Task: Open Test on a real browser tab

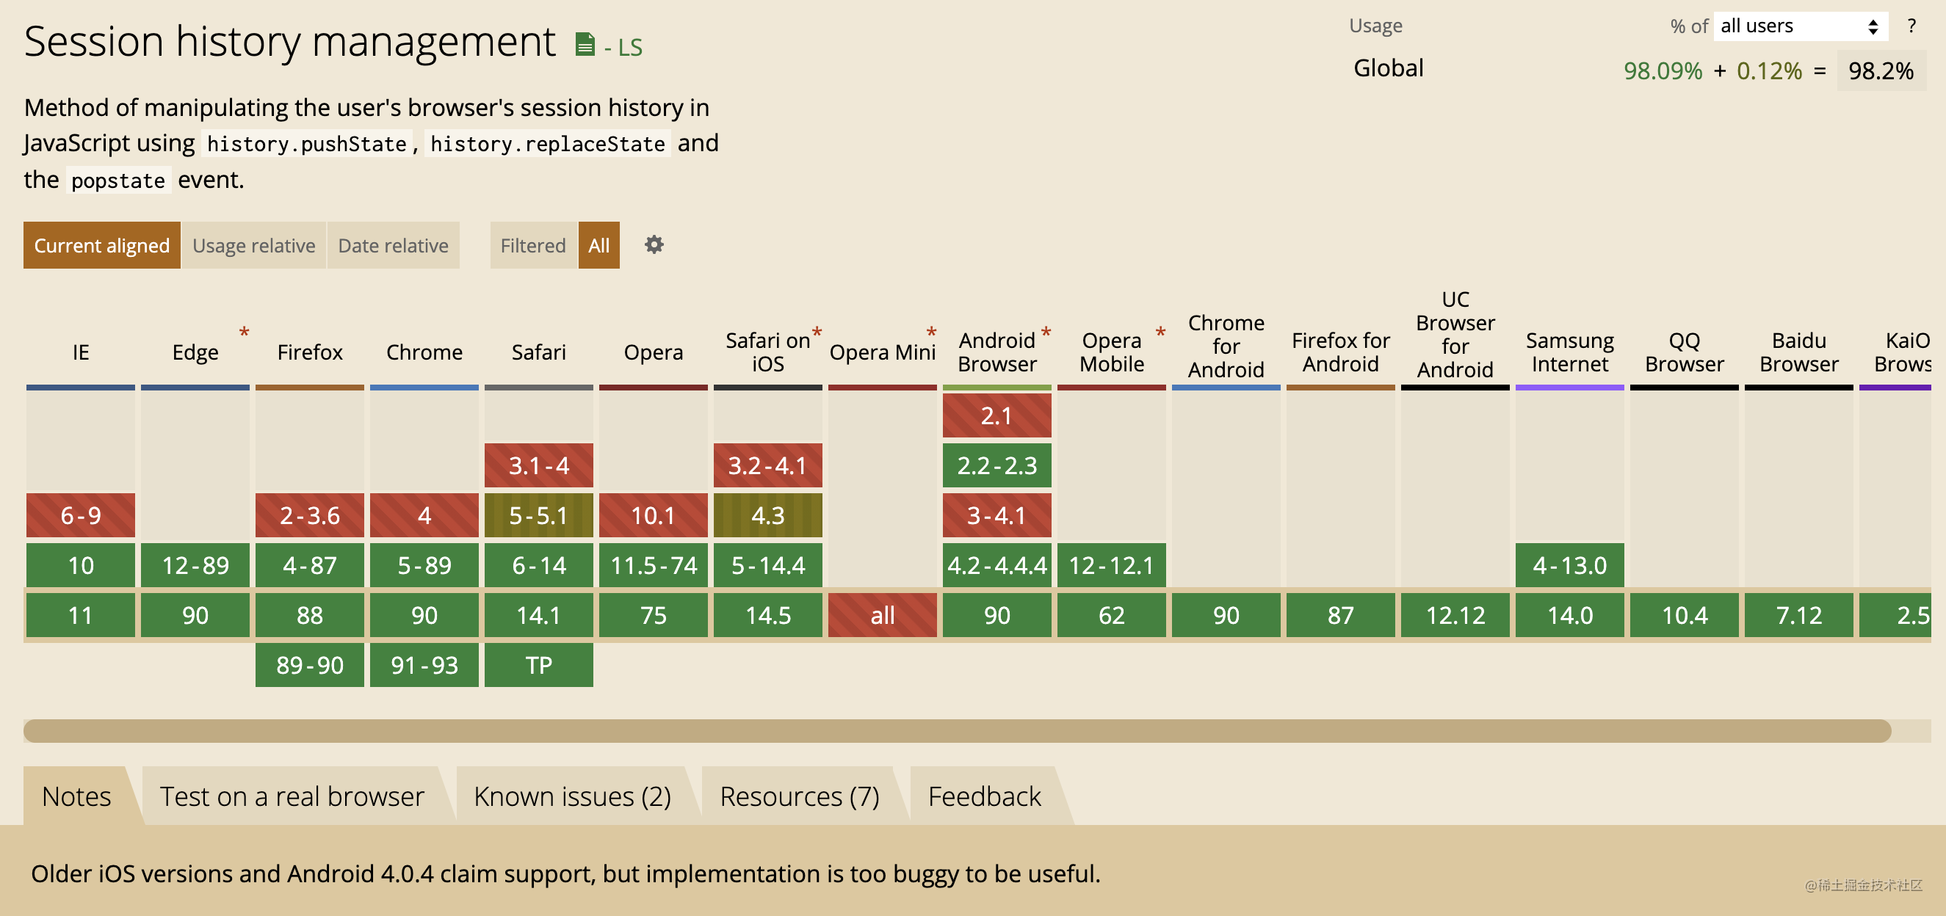Action: (292, 796)
